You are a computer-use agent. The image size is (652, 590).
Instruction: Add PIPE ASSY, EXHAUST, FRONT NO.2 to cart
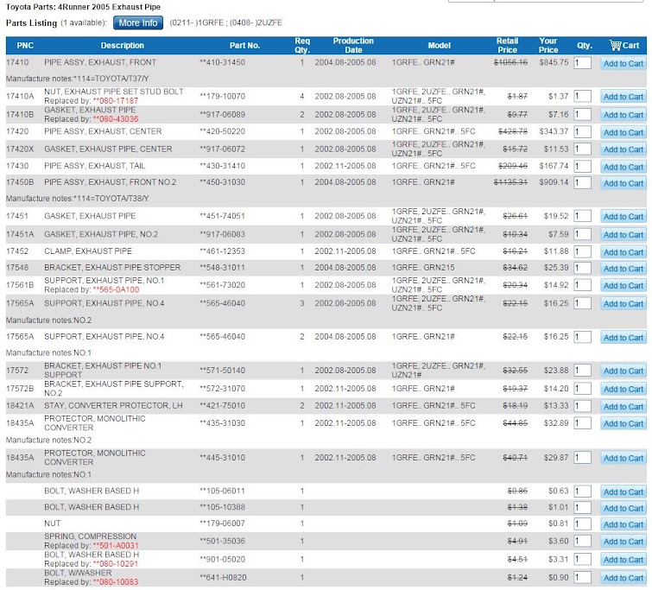click(x=624, y=183)
